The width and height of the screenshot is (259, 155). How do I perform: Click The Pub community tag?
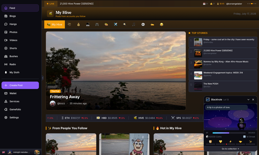pos(55,91)
